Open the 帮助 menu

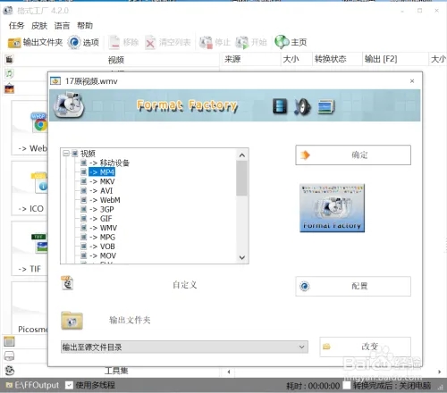pos(85,26)
